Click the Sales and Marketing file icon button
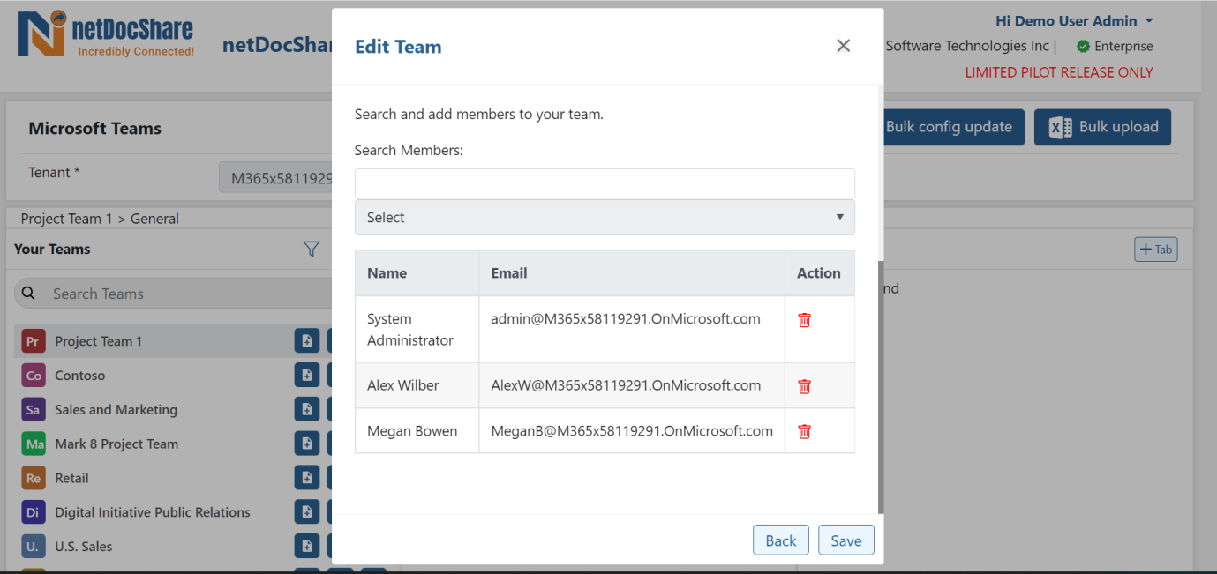 tap(307, 409)
